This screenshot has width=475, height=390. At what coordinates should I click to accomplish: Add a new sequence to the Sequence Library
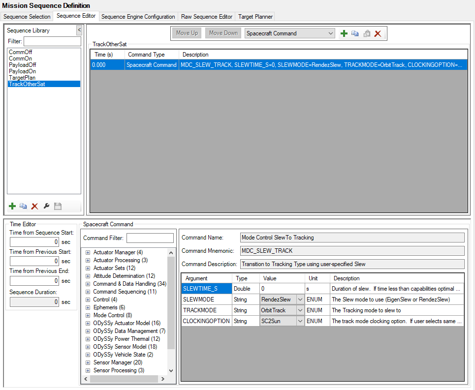point(12,206)
